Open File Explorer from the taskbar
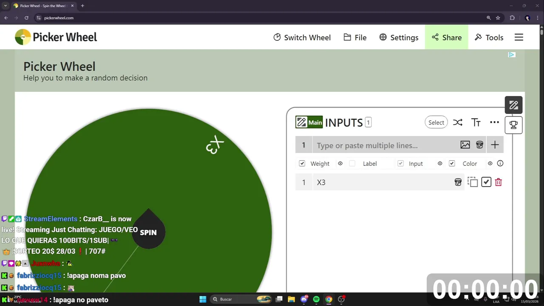 (292, 299)
